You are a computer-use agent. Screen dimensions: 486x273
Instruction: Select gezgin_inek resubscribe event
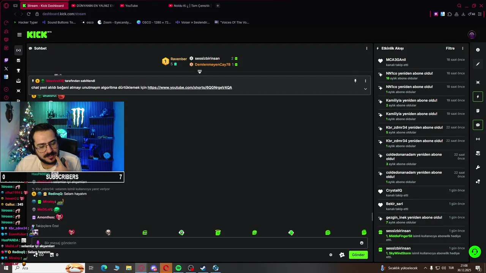tap(421, 220)
